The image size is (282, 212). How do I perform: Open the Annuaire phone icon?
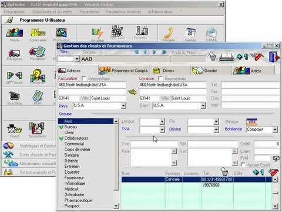click(169, 33)
